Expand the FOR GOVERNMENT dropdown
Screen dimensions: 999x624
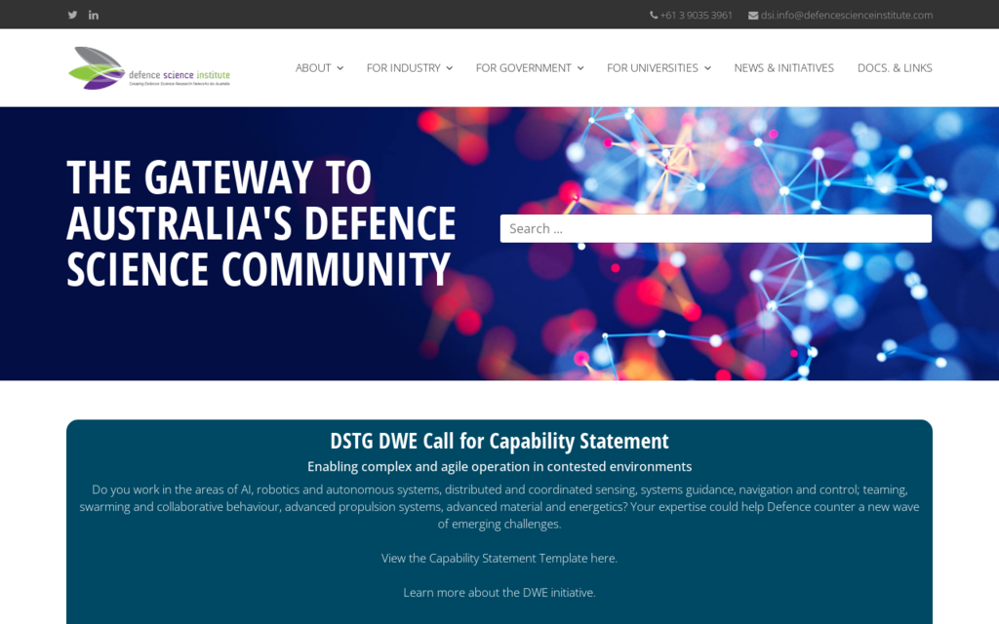[x=581, y=68]
